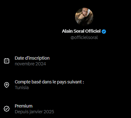
Task: Click the word Officiel in the display name
Action: point(93,31)
